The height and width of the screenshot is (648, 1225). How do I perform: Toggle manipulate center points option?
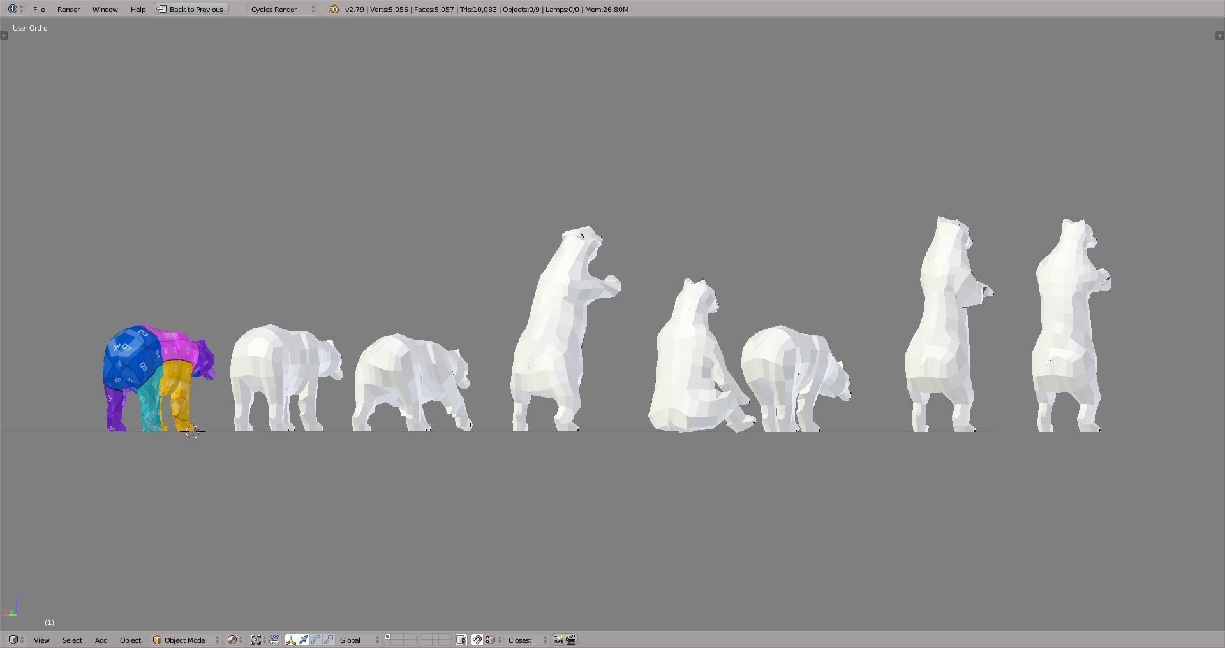tap(274, 640)
